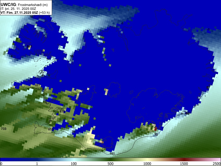Image resolution: width=221 pixels, height=166 pixels.
Task: Click the map value 11
Action: tap(31, 17)
